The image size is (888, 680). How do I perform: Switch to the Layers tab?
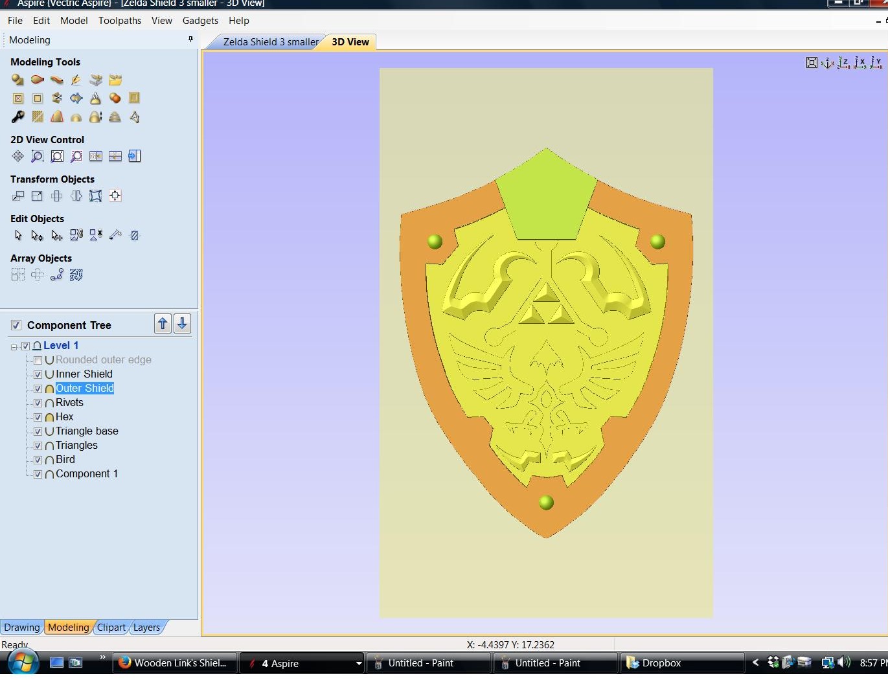146,627
